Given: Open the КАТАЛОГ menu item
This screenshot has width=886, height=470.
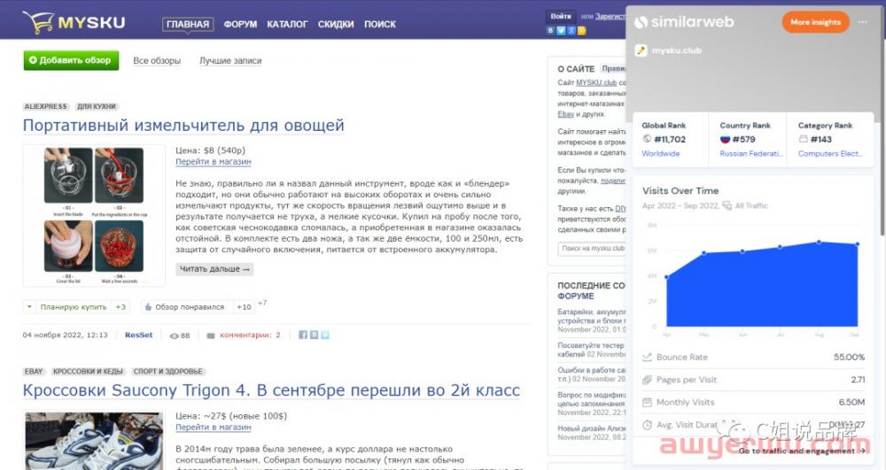Looking at the screenshot, I should click(x=287, y=24).
